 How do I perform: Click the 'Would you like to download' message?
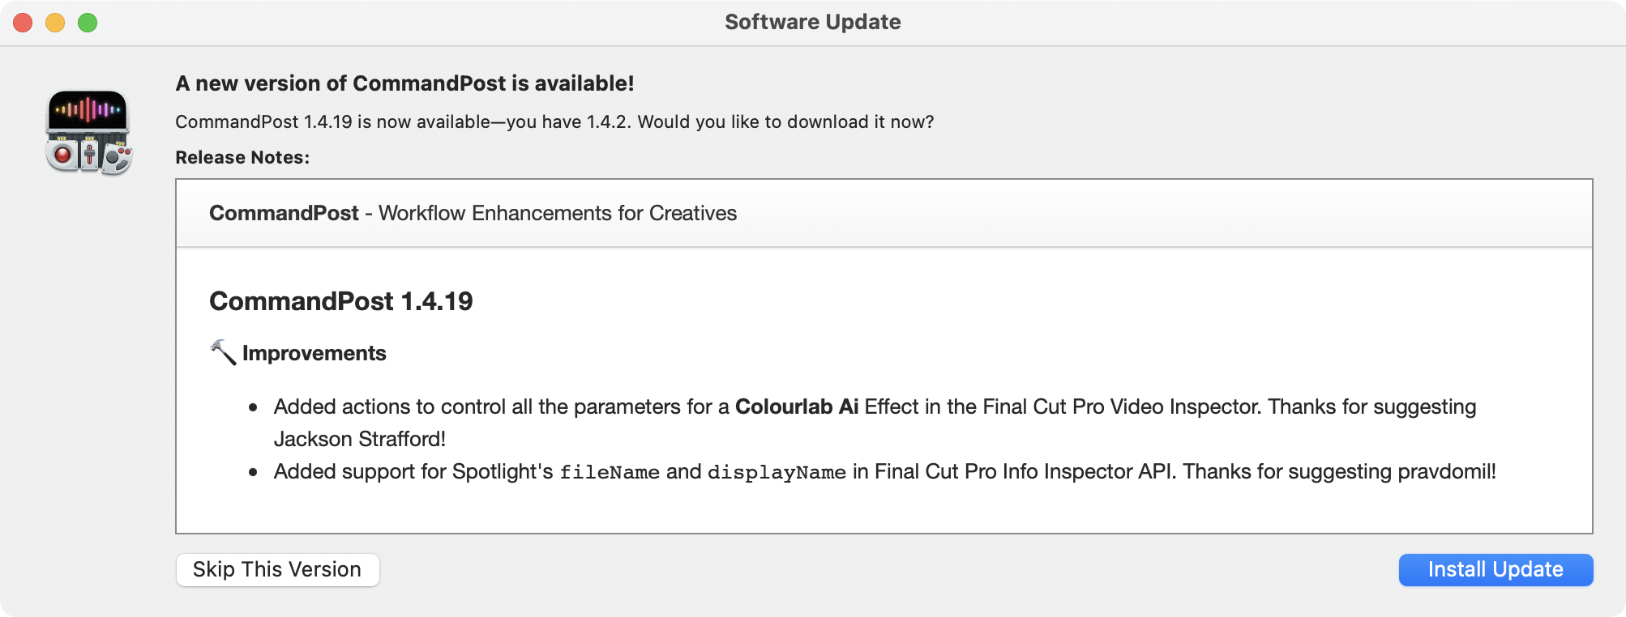[785, 121]
